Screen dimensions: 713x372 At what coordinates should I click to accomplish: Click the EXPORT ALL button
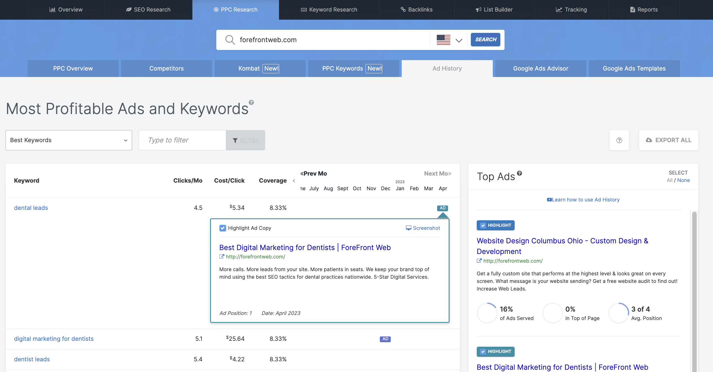[x=669, y=140]
